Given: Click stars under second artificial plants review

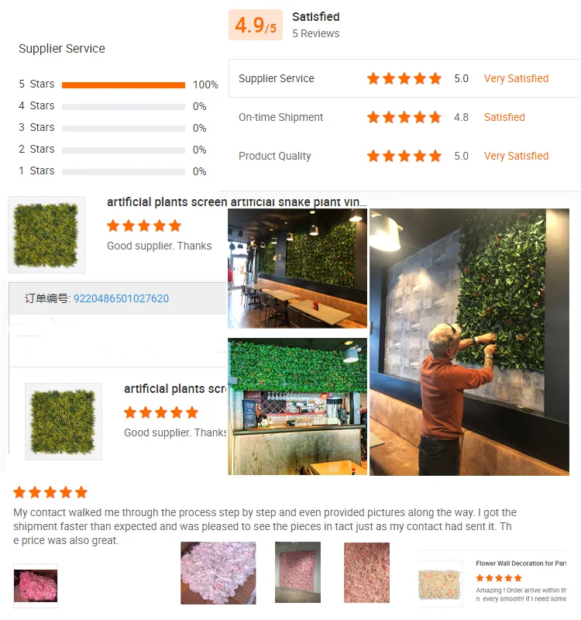Looking at the screenshot, I should pyautogui.click(x=161, y=412).
